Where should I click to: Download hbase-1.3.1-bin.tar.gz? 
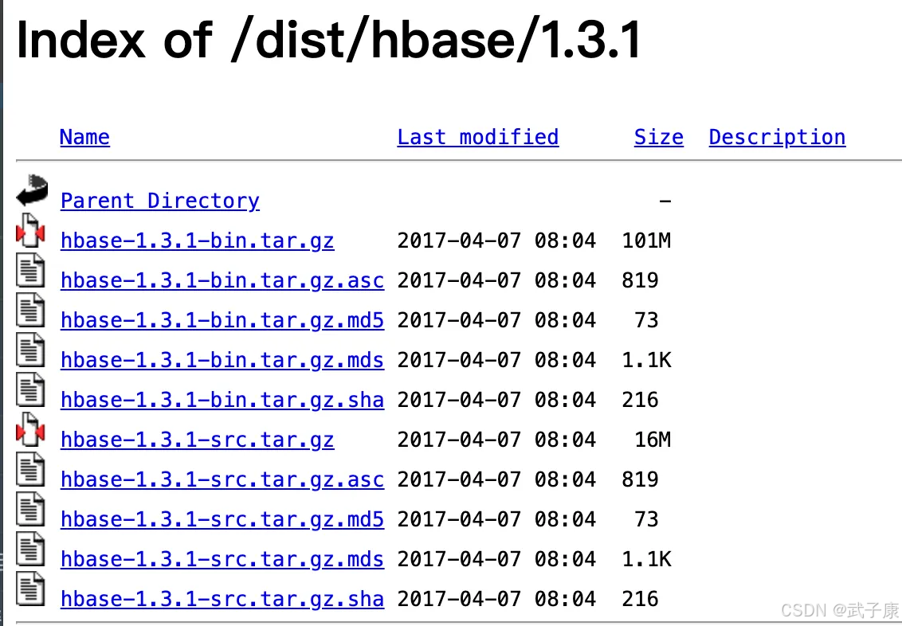coord(197,241)
